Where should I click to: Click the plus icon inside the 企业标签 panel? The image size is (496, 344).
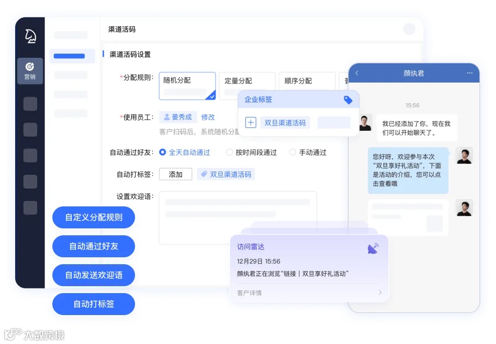click(250, 122)
